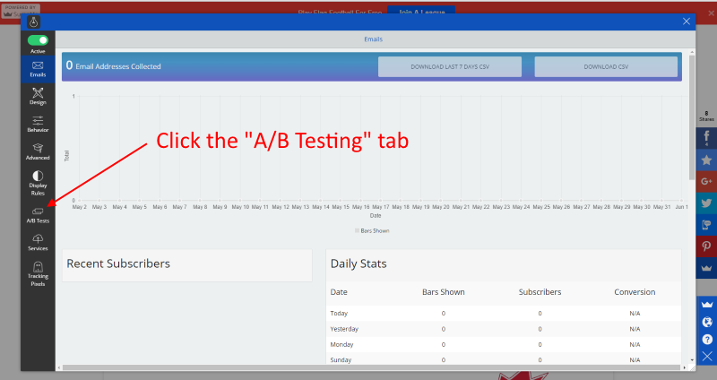Click the Download Last 7 Days CSV button
Viewport: 717px width, 380px height.
449,66
